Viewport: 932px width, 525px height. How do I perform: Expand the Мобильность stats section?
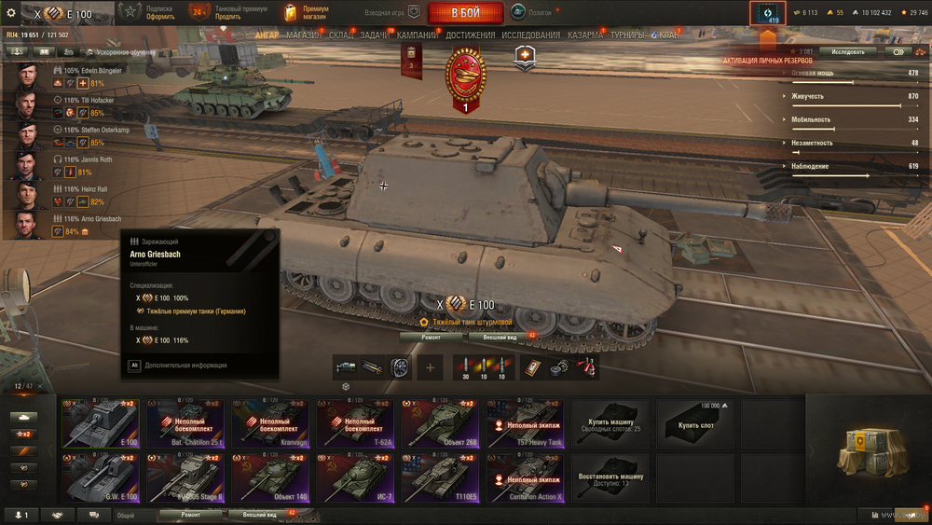[x=851, y=119]
